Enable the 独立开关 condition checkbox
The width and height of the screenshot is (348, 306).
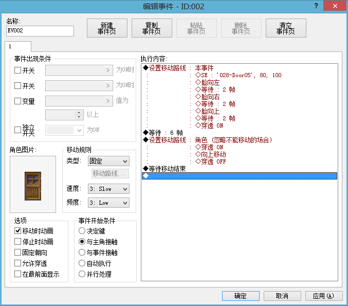pyautogui.click(x=17, y=130)
